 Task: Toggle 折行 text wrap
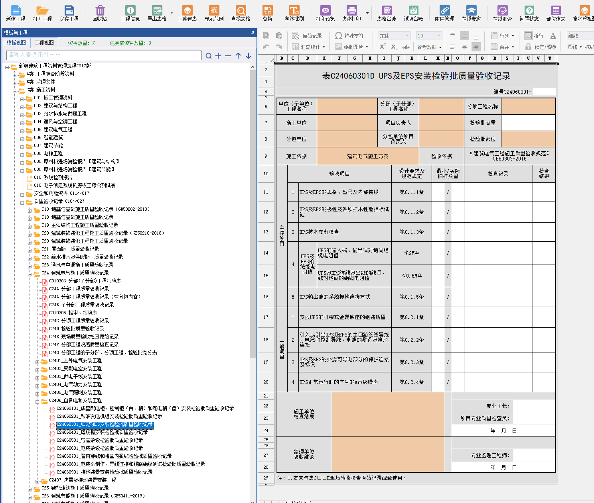point(534,36)
